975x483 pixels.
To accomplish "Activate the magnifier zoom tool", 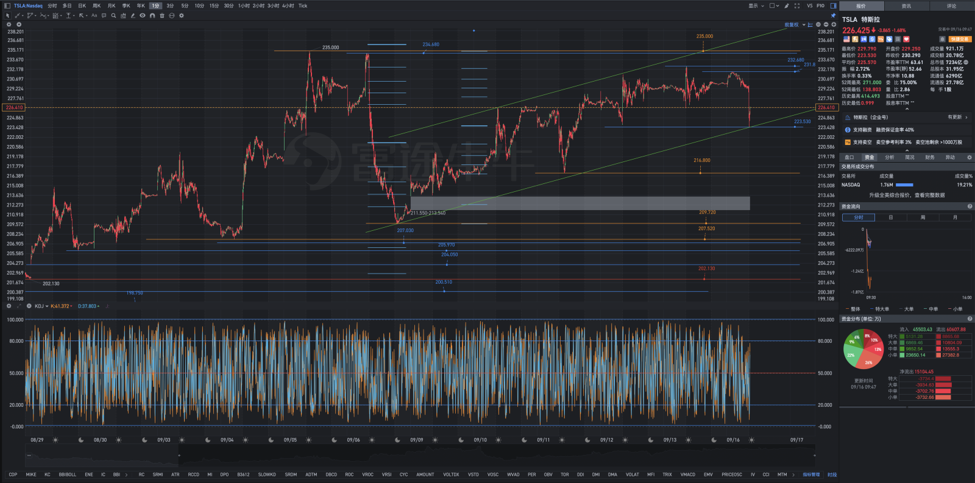I will coord(113,15).
